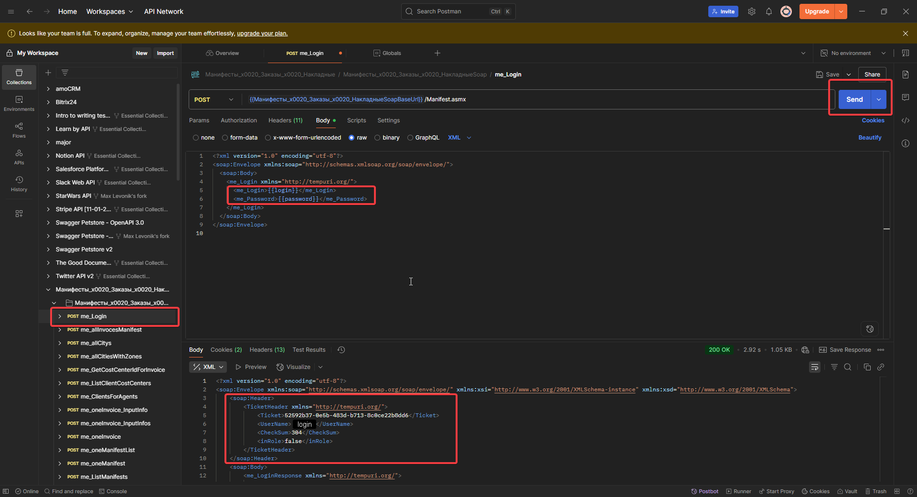The height and width of the screenshot is (497, 917).
Task: Open the comments icon in right sidebar
Action: [x=906, y=97]
